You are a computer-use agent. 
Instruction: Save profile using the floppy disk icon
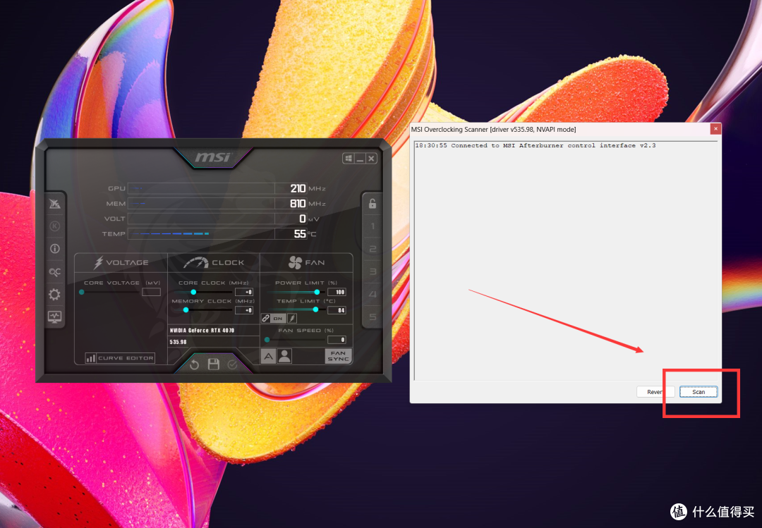[x=213, y=364]
